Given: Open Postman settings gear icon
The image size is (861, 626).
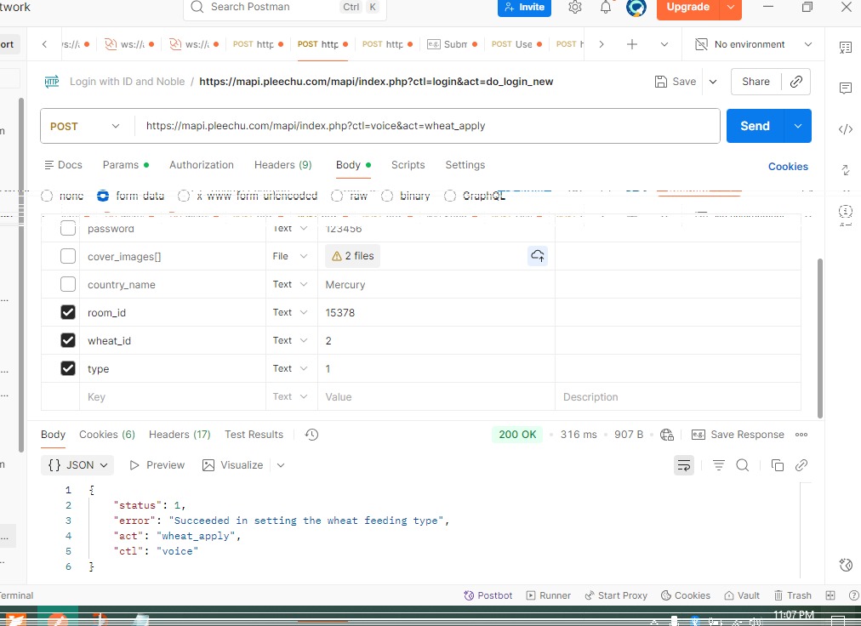Looking at the screenshot, I should pyautogui.click(x=575, y=8).
